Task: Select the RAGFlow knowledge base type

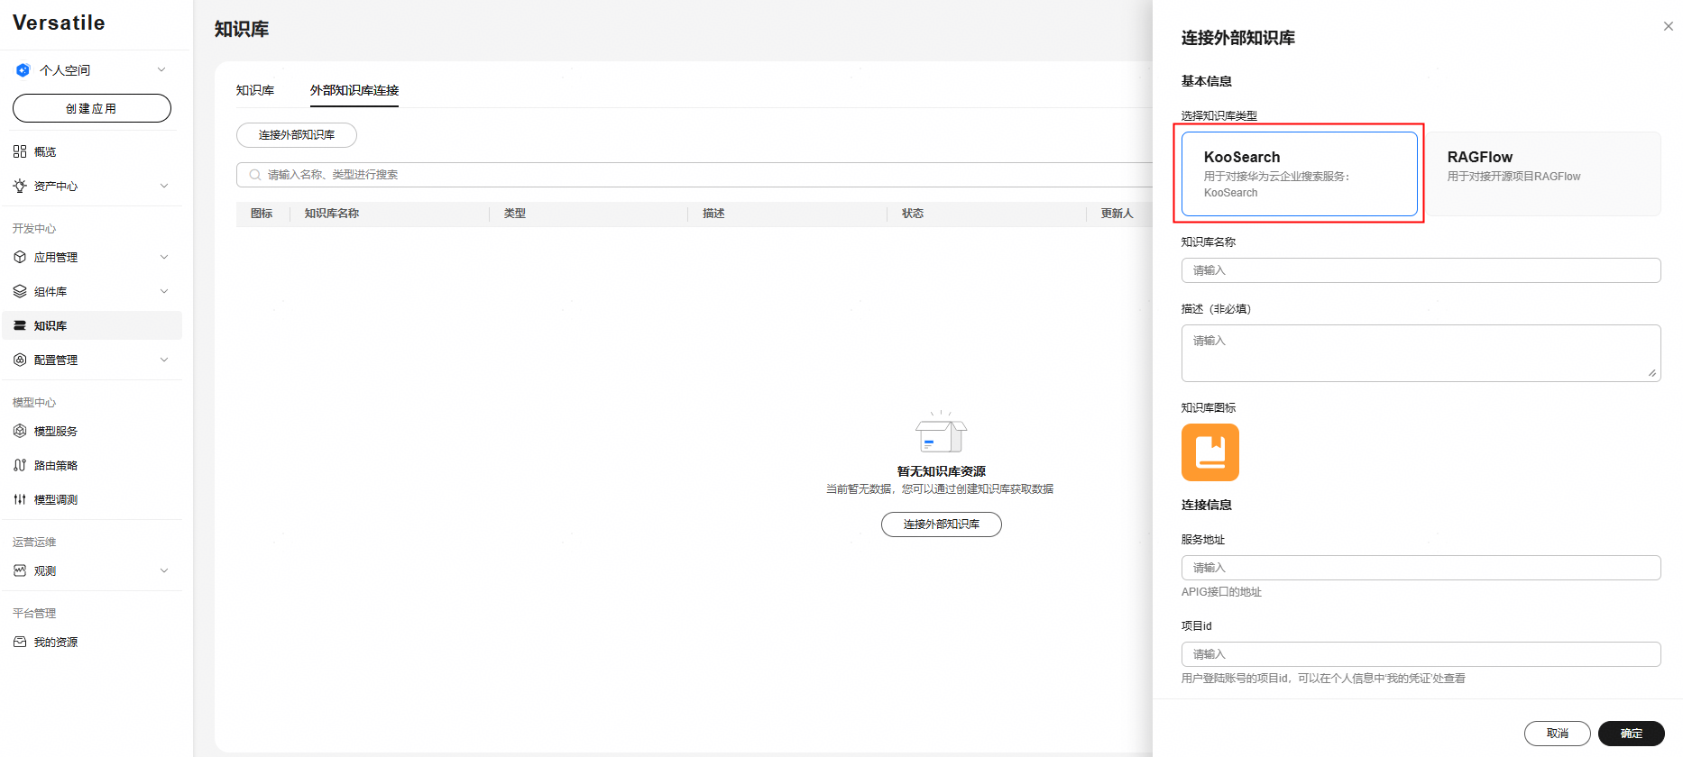Action: pyautogui.click(x=1542, y=174)
